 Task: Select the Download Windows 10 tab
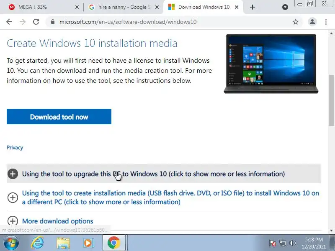203,7
